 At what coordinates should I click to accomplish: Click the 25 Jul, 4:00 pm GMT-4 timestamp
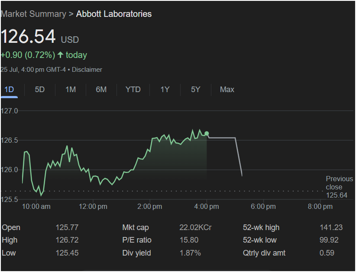click(33, 70)
